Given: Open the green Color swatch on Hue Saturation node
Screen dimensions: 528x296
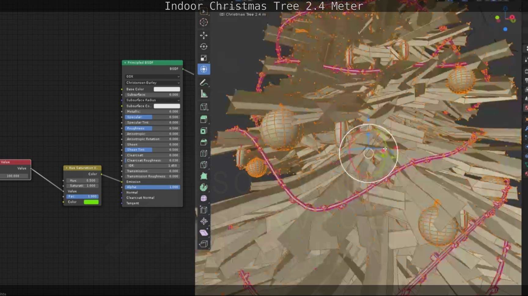Looking at the screenshot, I should click(91, 202).
